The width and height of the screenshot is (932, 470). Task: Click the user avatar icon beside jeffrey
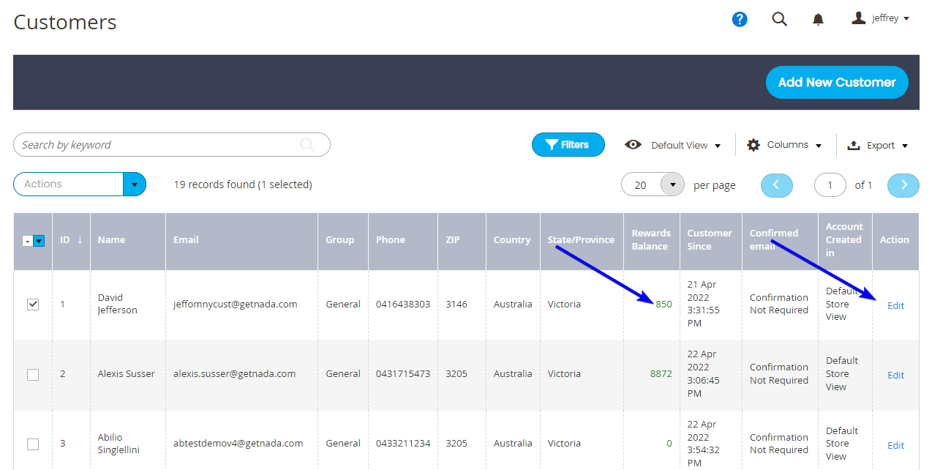click(x=859, y=18)
